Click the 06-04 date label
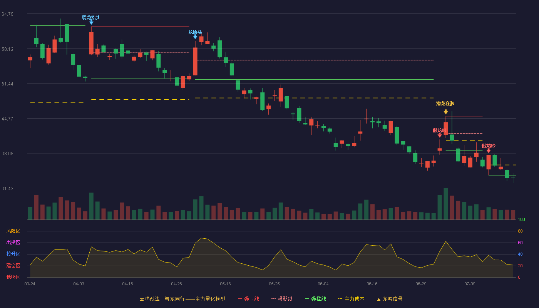This screenshot has height=308, width=539. pyautogui.click(x=323, y=284)
